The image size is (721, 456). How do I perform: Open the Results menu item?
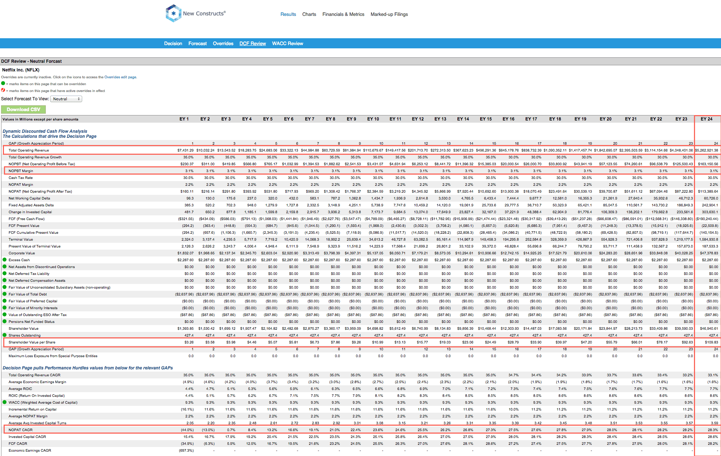point(288,14)
